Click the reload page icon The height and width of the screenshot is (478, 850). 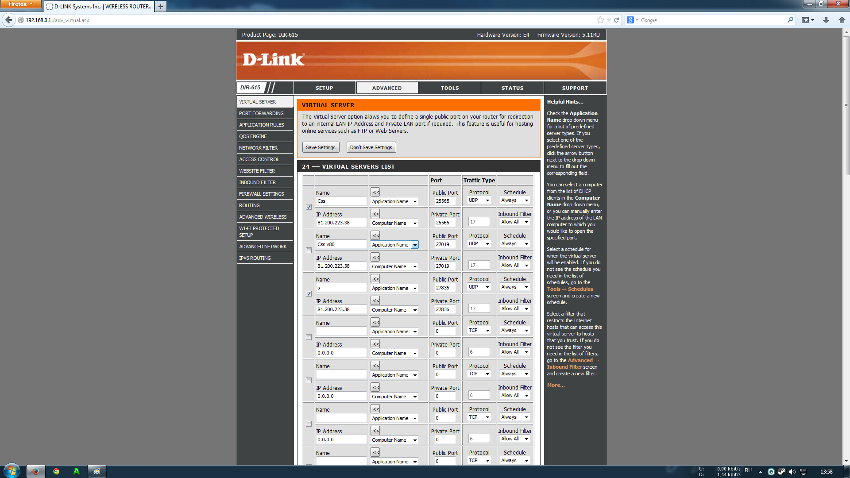(x=616, y=20)
